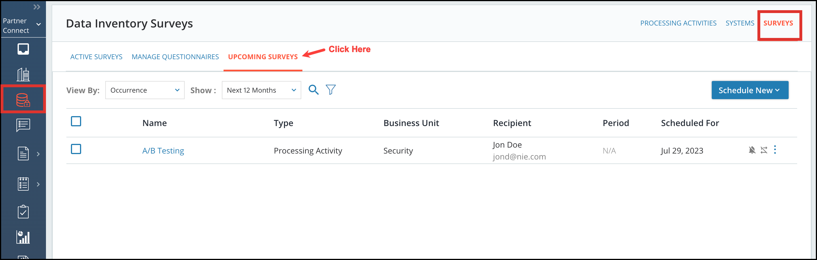Open the chat list icon in the sidebar
This screenshot has height=260, width=817.
pyautogui.click(x=23, y=125)
